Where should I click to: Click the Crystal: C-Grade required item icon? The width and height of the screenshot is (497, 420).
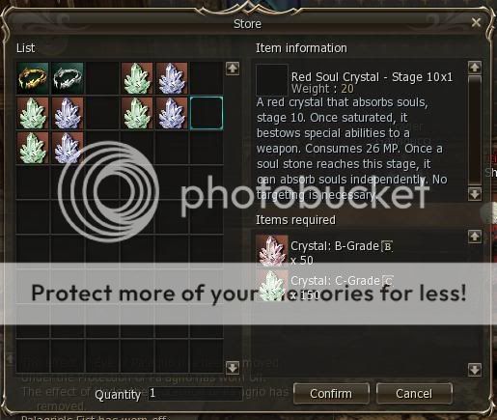tap(272, 285)
